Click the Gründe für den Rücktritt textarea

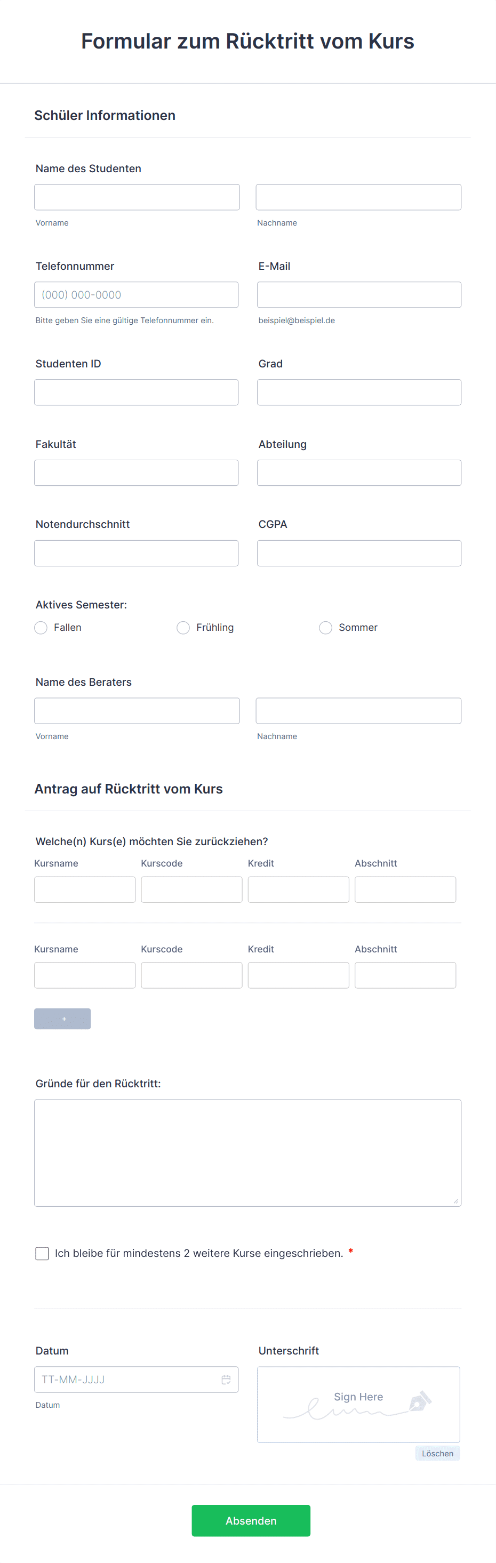pos(247,1152)
